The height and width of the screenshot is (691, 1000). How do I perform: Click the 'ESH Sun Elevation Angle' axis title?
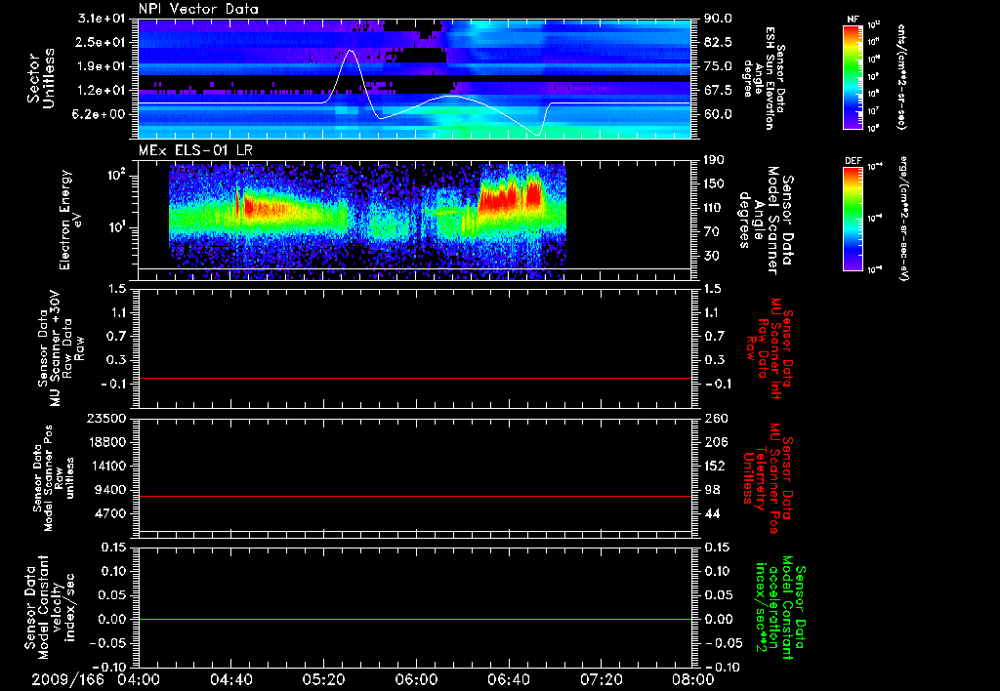tap(764, 78)
